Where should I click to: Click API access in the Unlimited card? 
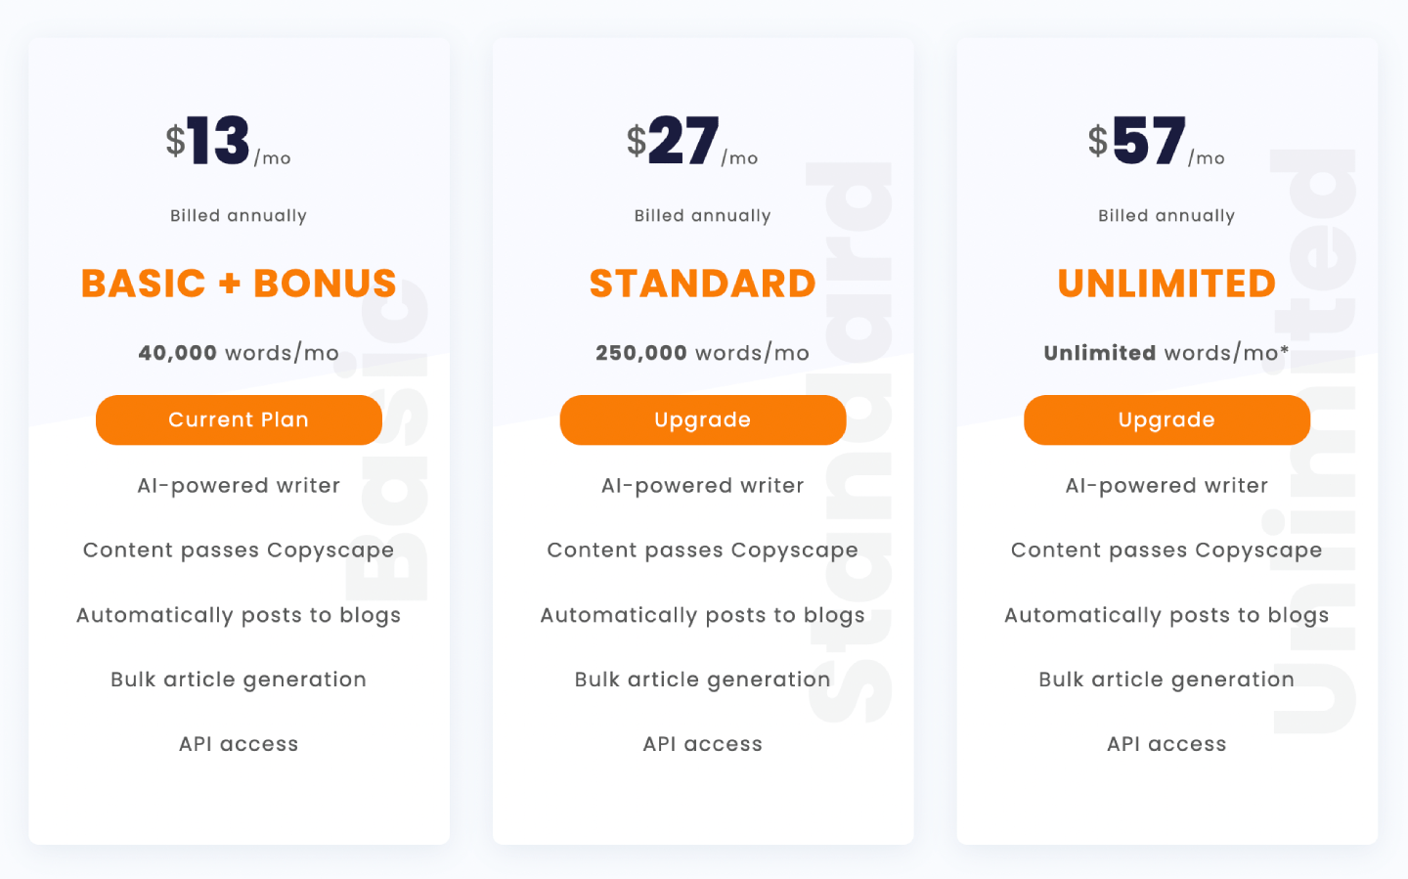[1166, 744]
